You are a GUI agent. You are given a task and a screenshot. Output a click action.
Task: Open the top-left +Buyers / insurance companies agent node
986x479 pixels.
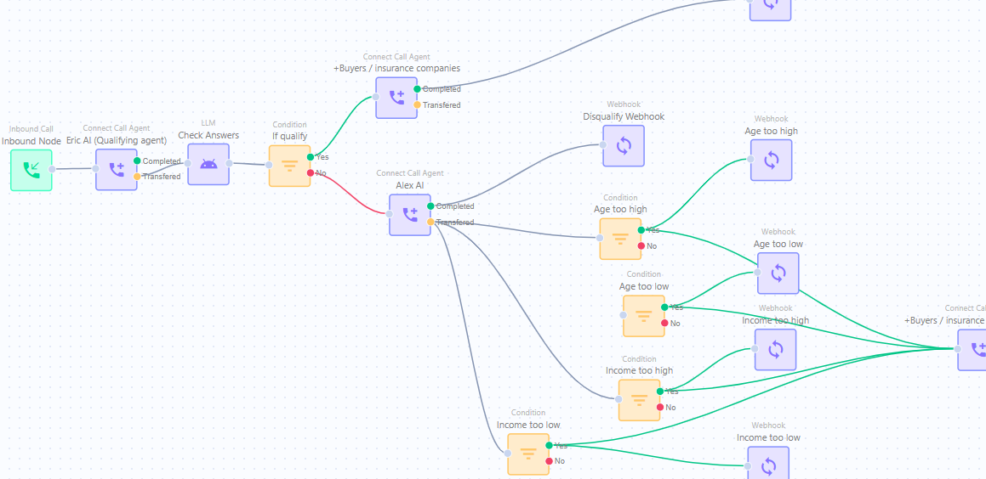click(396, 98)
